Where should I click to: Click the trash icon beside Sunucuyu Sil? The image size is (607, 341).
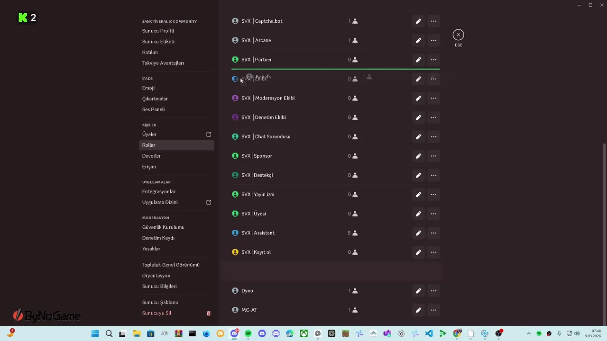point(208,313)
